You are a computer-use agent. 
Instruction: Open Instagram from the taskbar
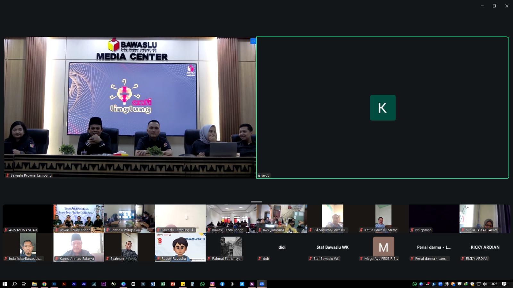tap(212, 284)
